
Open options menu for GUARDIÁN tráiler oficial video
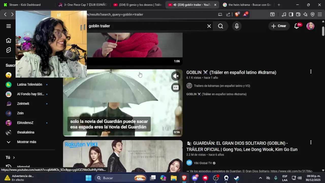311,143
